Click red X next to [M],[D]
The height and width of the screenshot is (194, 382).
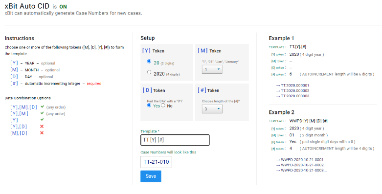click(x=42, y=132)
